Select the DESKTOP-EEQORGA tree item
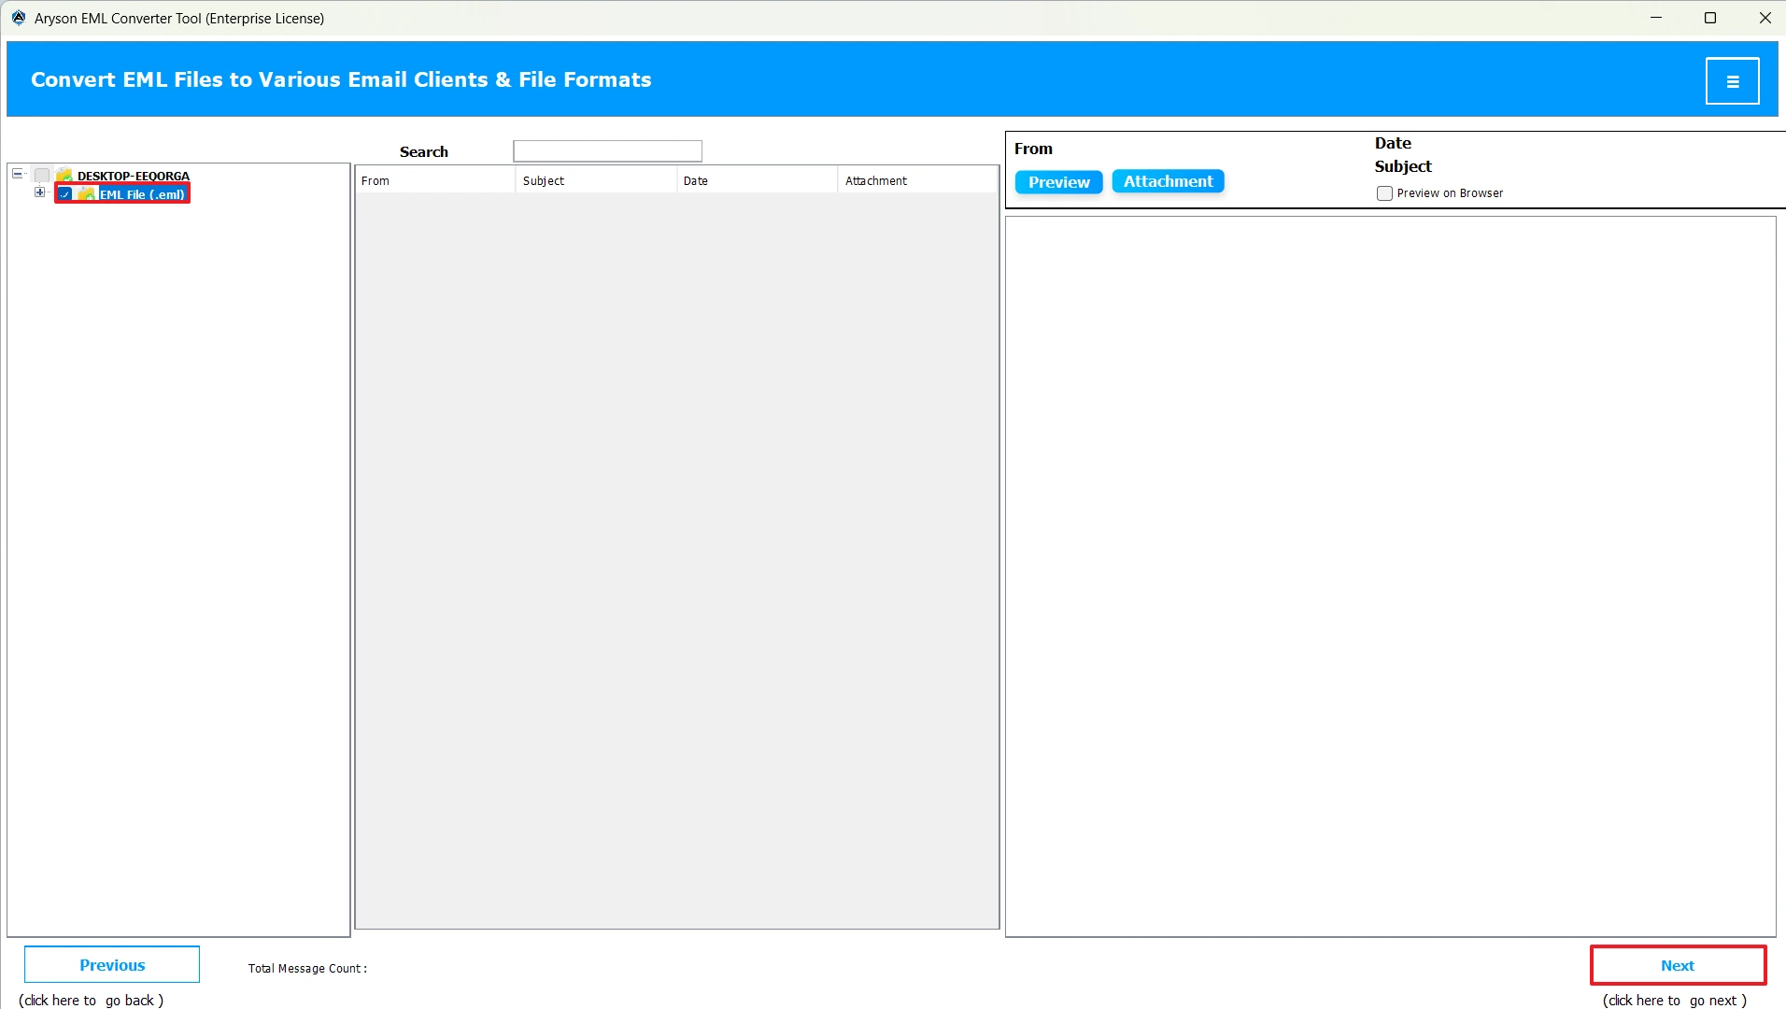 (134, 176)
